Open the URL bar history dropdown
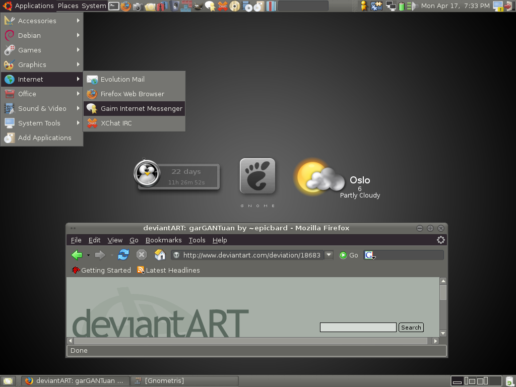Viewport: 516px width, 387px height. pyautogui.click(x=329, y=255)
